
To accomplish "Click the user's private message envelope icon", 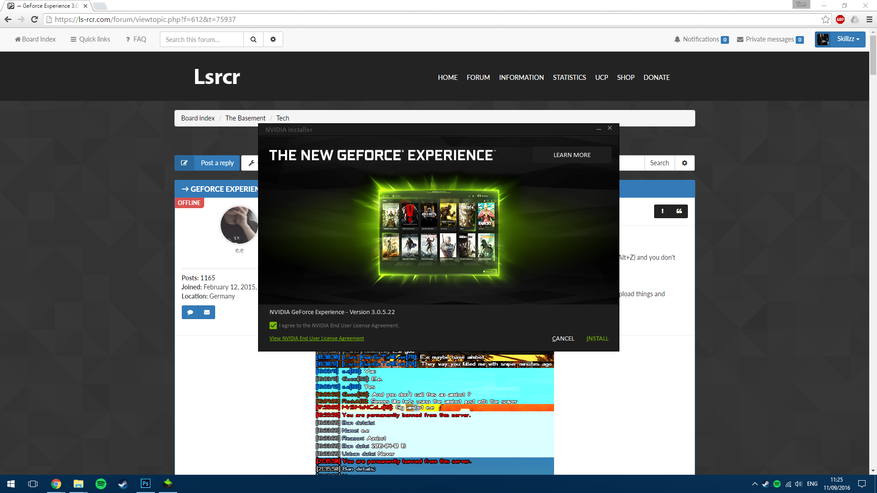I will click(x=207, y=312).
